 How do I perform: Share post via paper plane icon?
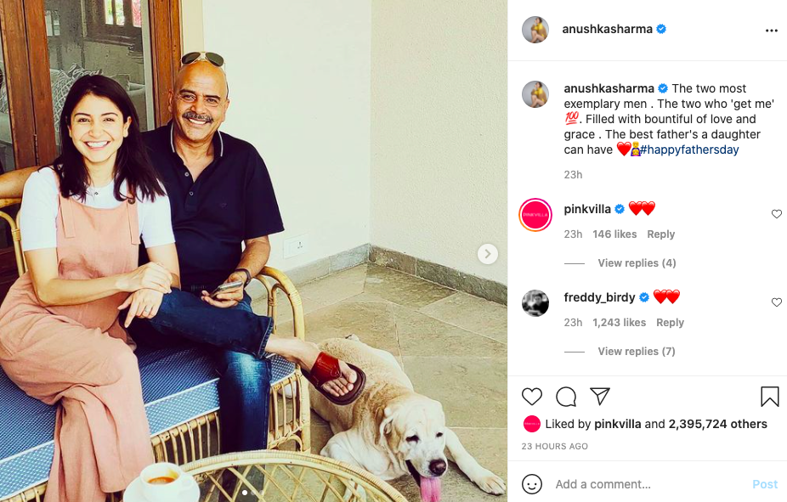pos(600,396)
